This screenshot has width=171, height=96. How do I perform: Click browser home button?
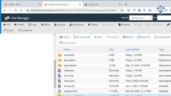(21, 10)
